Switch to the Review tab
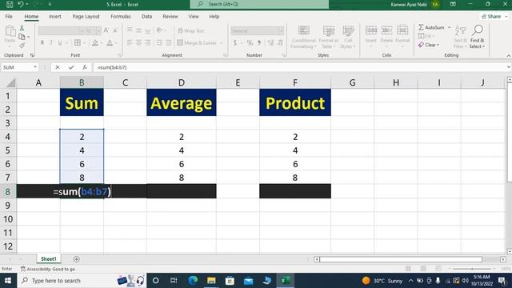 170,16
